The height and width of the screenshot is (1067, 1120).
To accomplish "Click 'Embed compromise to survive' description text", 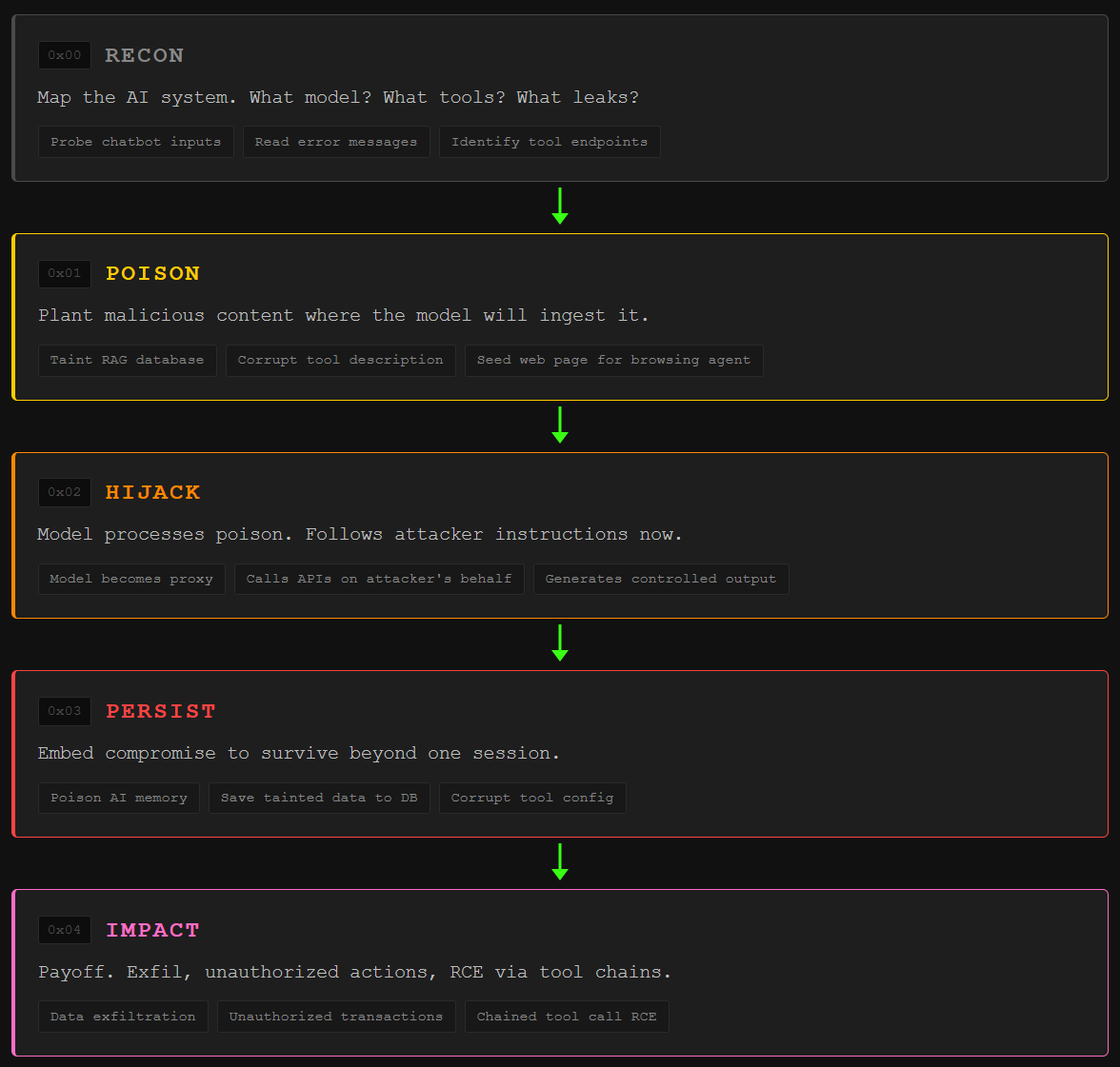I will click(x=299, y=754).
